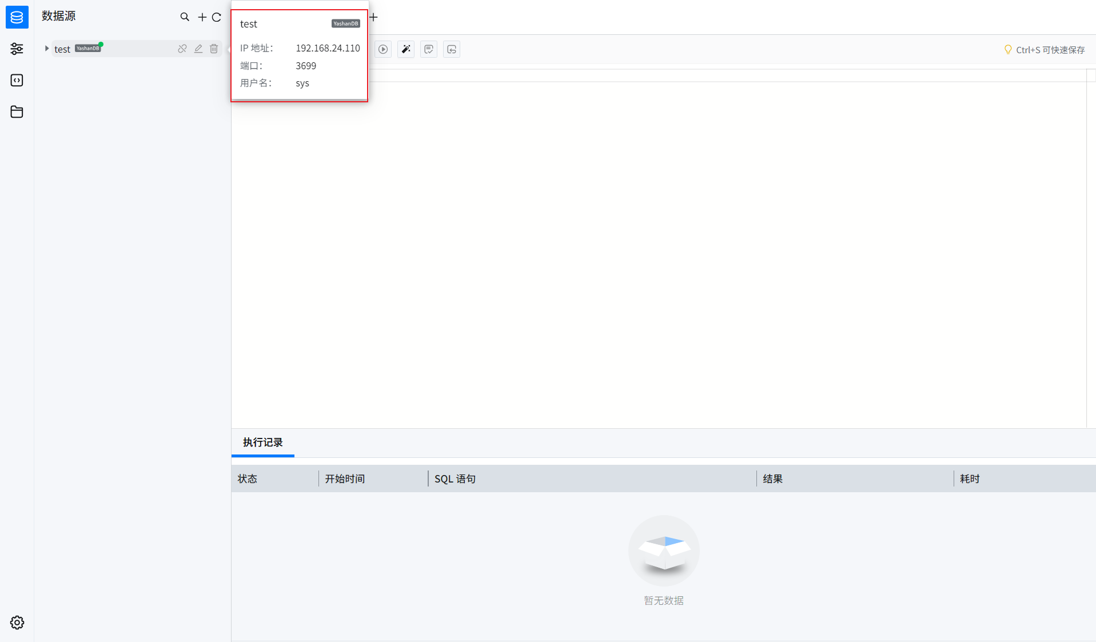
Task: Search data sources with magnifier icon
Action: click(185, 17)
